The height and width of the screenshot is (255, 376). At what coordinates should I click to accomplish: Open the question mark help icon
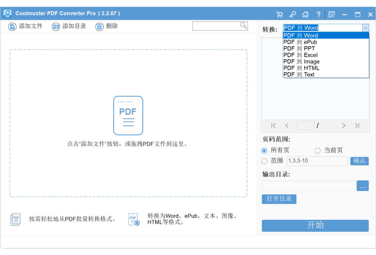point(318,15)
